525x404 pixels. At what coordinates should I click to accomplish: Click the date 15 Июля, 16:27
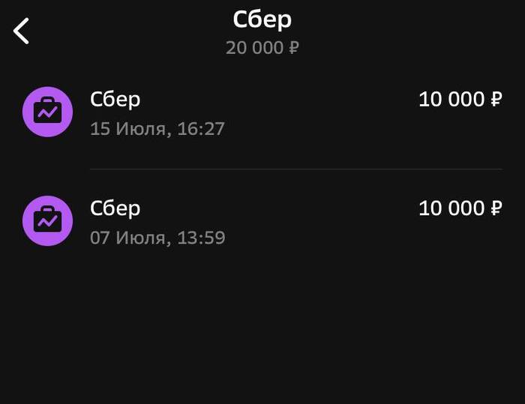[x=157, y=129]
